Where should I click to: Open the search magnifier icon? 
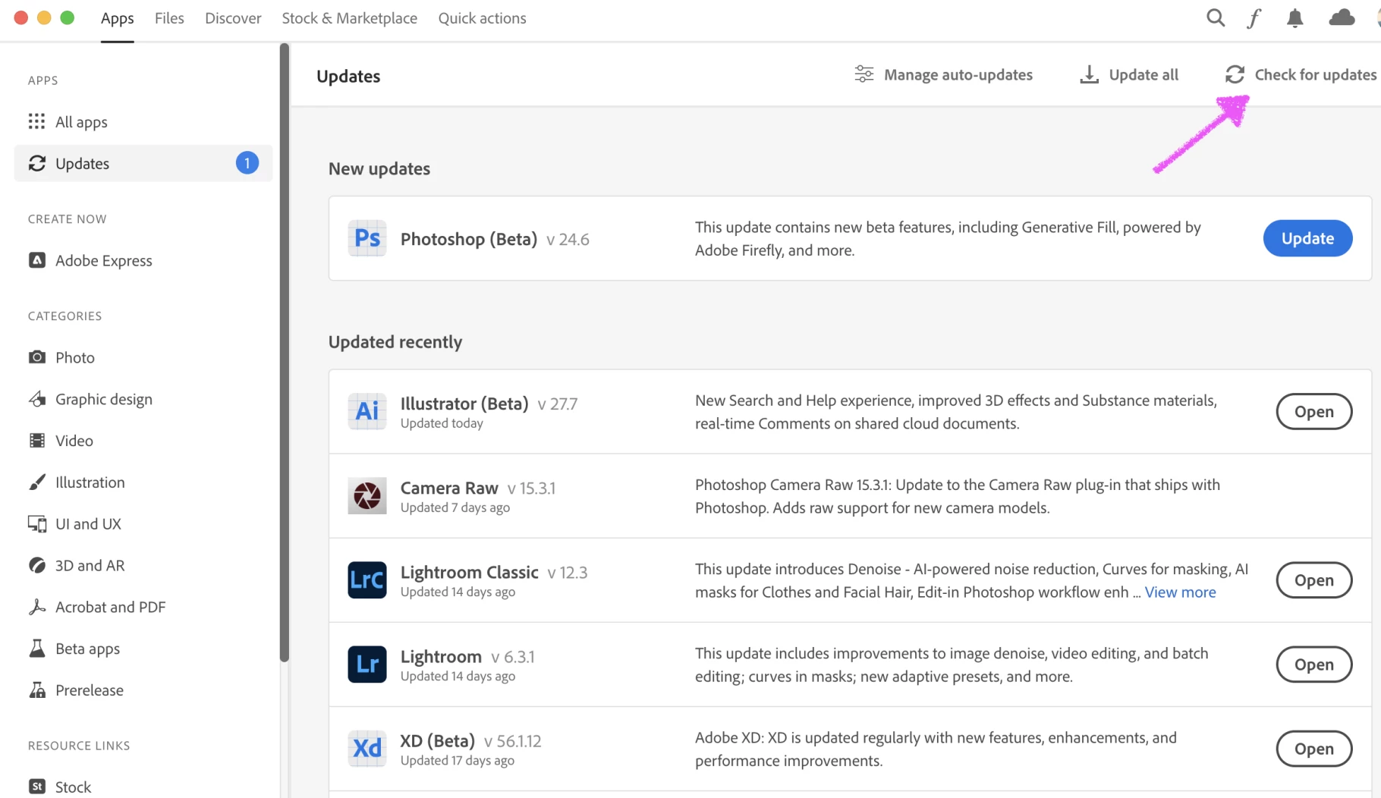(1216, 17)
